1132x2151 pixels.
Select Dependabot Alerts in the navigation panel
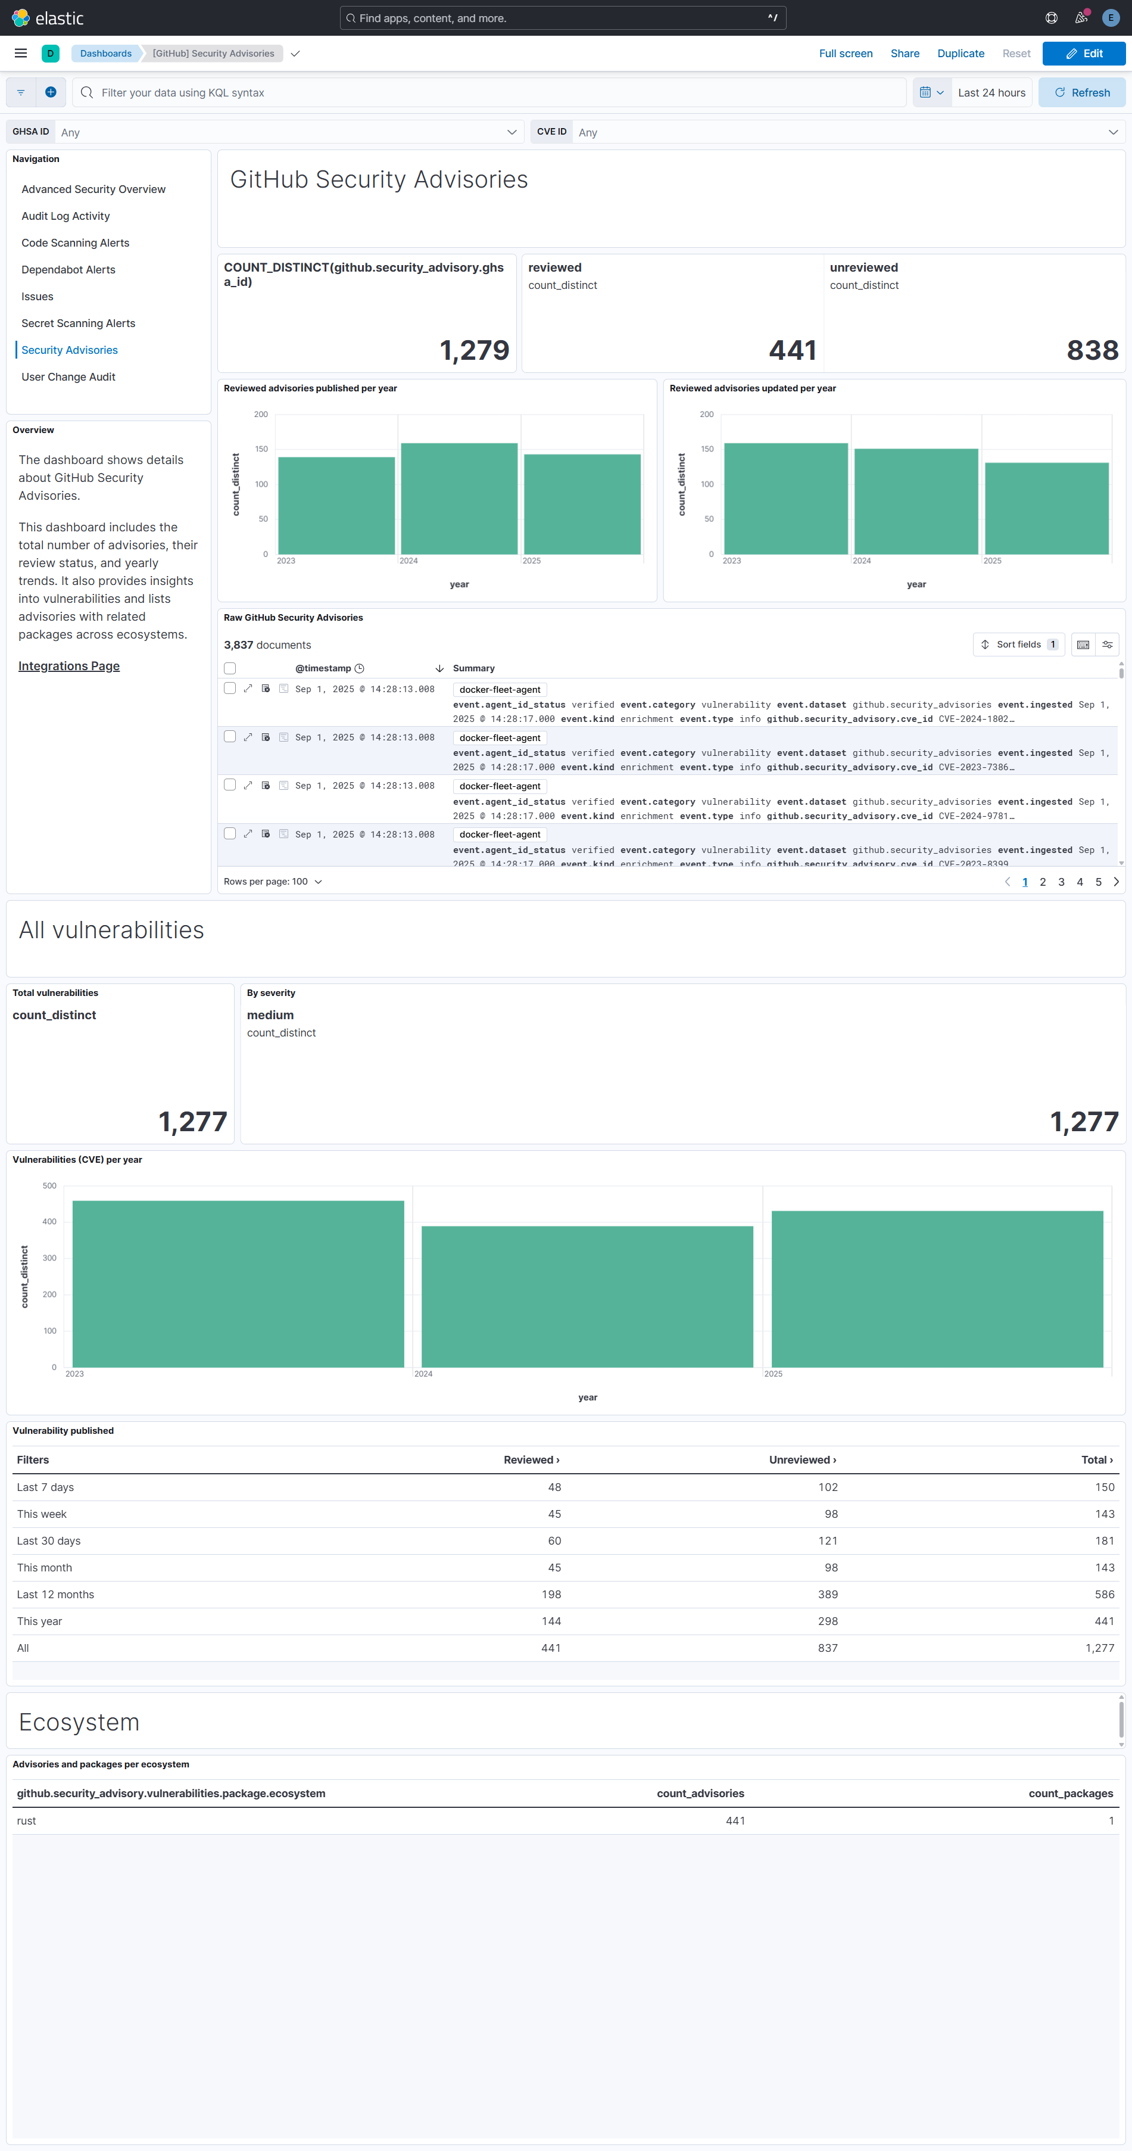point(68,269)
